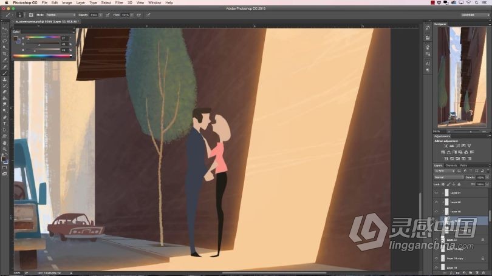Toggle Lock transparent pixels in Layers panel
492x276 pixels.
point(443,184)
